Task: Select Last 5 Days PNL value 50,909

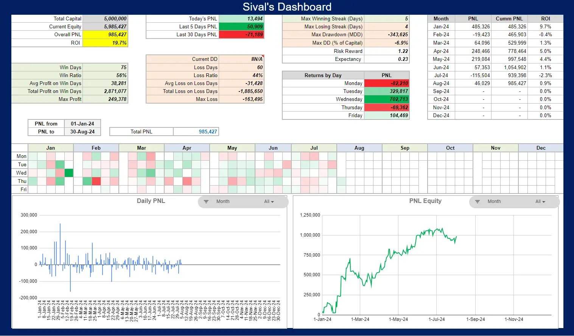Action: coord(241,26)
